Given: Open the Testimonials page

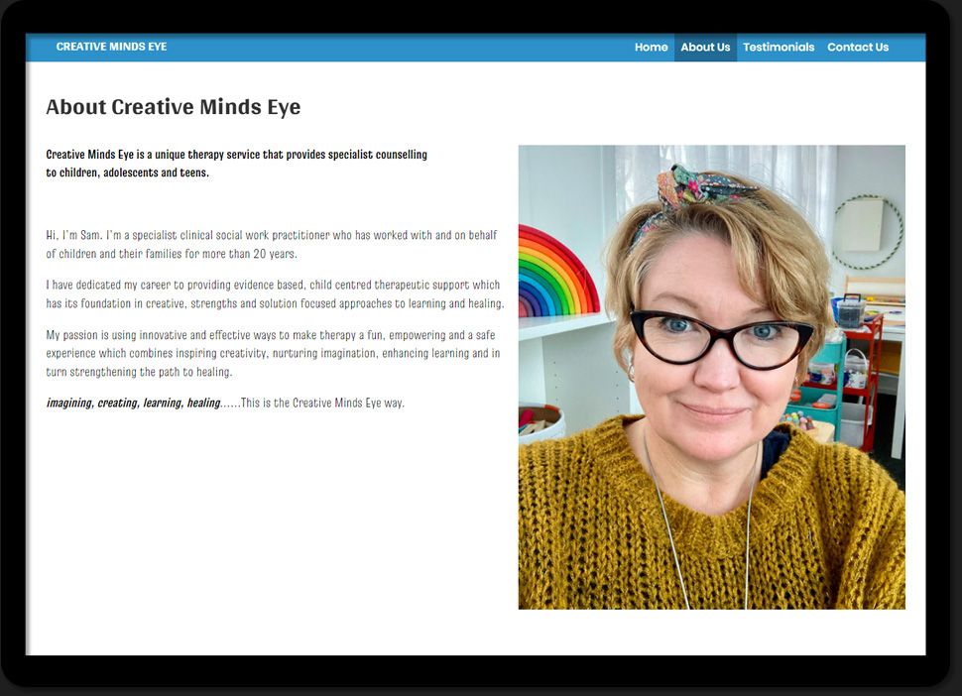Looking at the screenshot, I should [x=779, y=47].
